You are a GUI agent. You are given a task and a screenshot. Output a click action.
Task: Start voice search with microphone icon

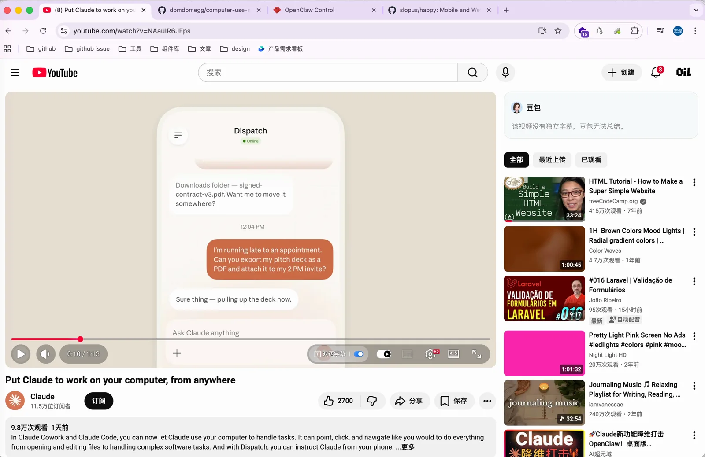pyautogui.click(x=505, y=72)
